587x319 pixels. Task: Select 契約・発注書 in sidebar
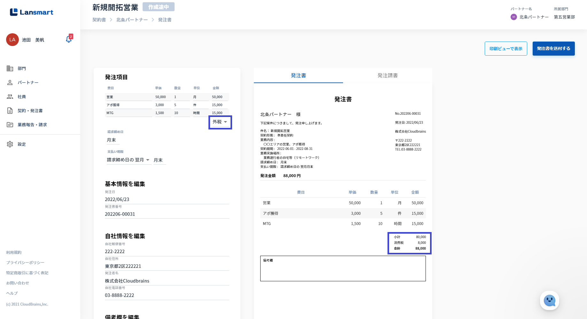pyautogui.click(x=30, y=111)
